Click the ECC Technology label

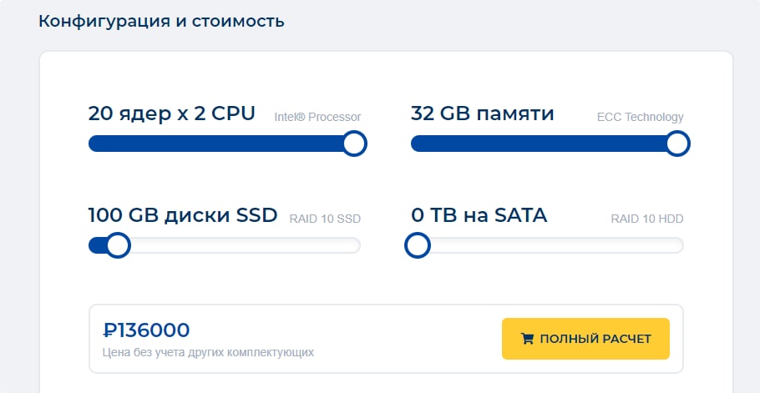(x=641, y=117)
